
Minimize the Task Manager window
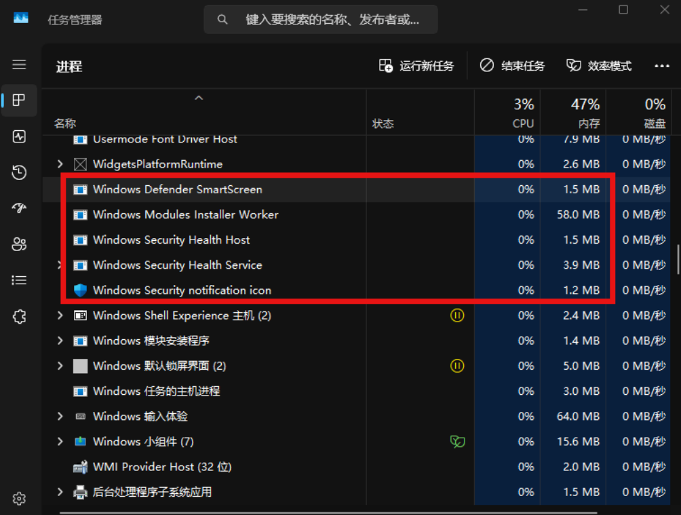[583, 9]
